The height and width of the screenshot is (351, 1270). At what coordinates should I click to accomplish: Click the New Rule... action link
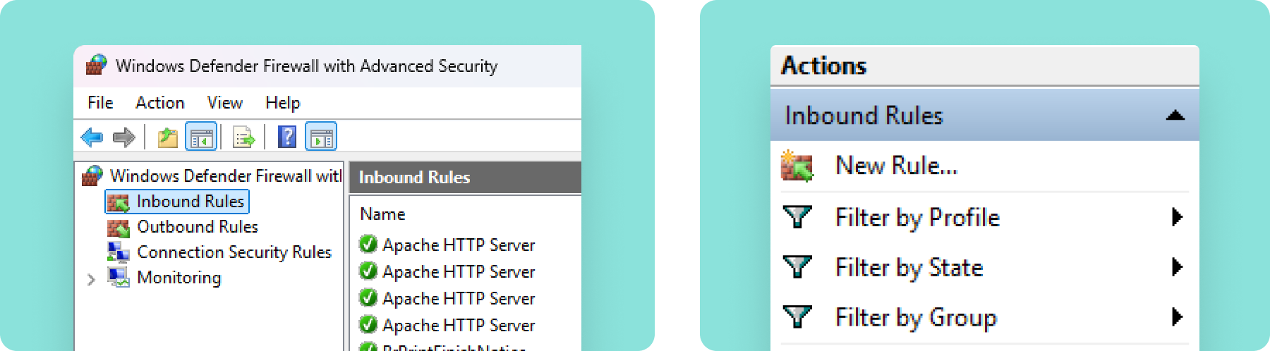tap(896, 166)
